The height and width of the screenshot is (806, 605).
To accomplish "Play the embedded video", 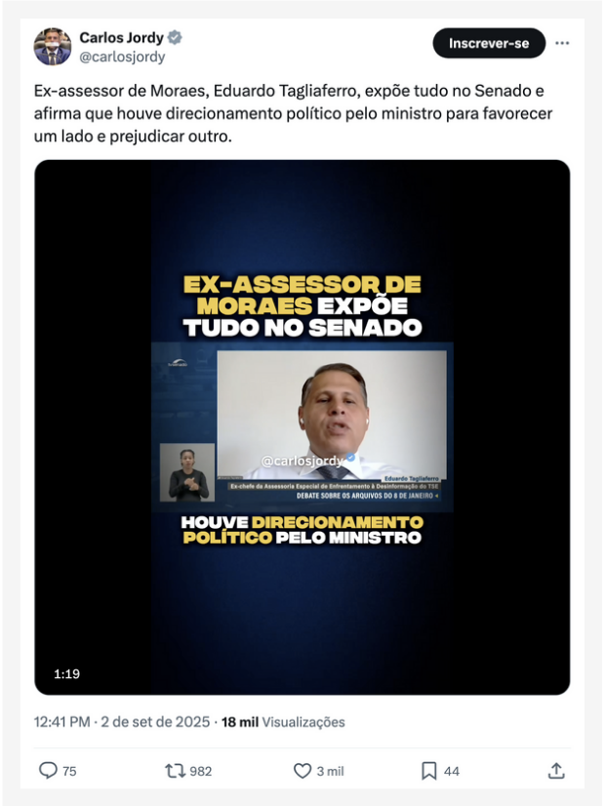I will pyautogui.click(x=302, y=427).
